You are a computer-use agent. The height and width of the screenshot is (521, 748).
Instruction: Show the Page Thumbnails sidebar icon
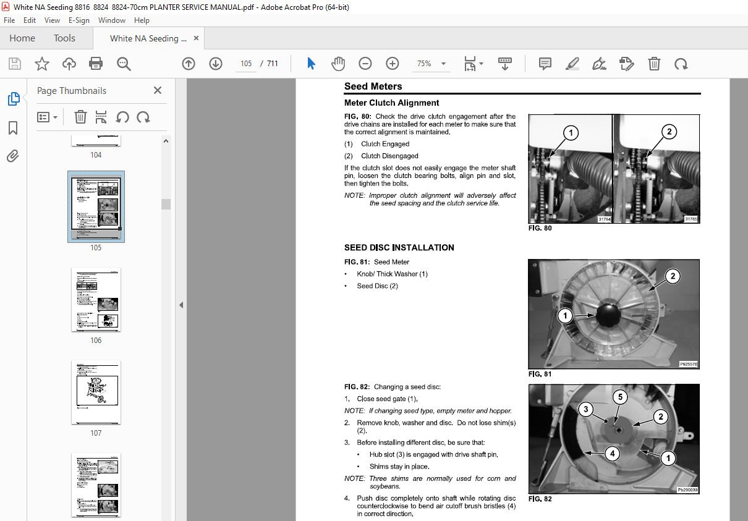[13, 99]
